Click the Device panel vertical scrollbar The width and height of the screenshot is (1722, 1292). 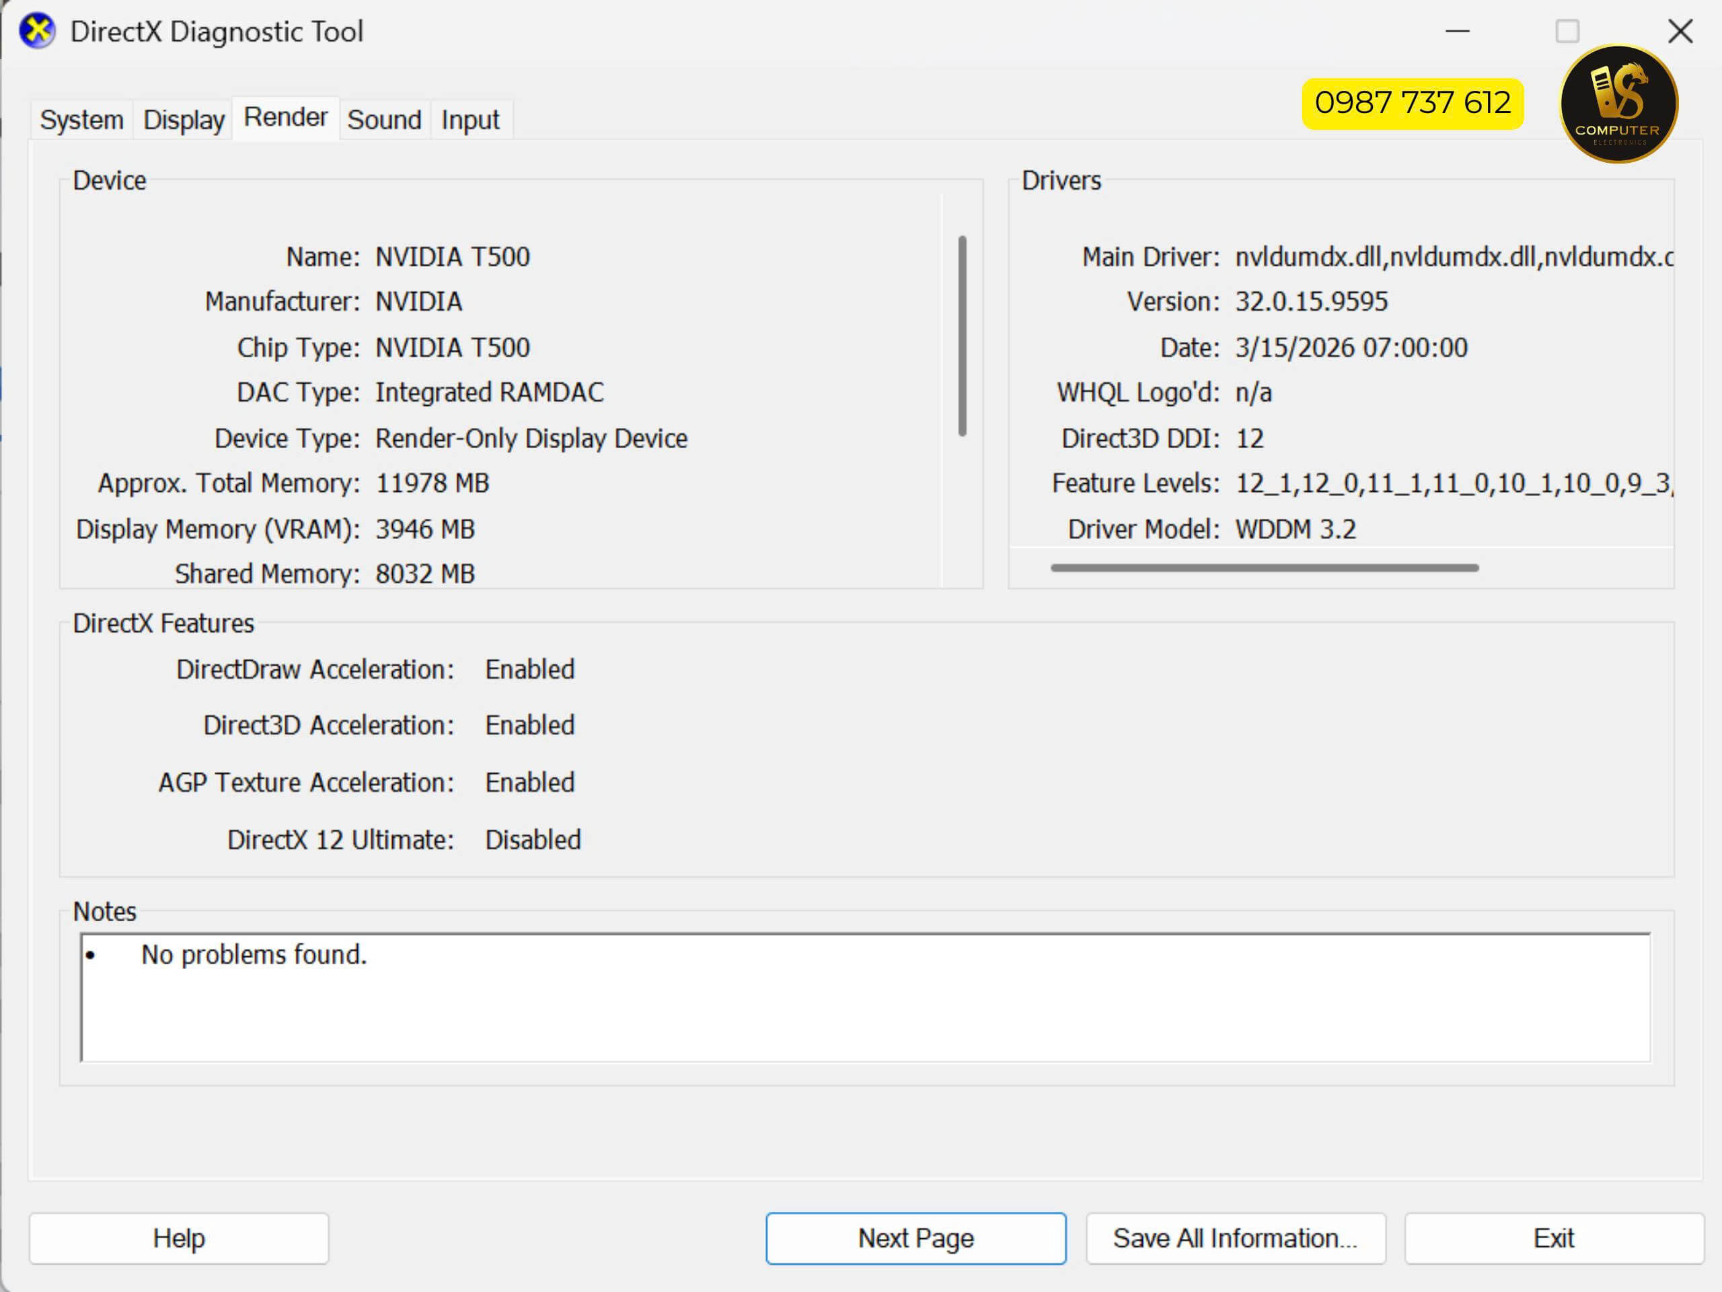point(962,336)
